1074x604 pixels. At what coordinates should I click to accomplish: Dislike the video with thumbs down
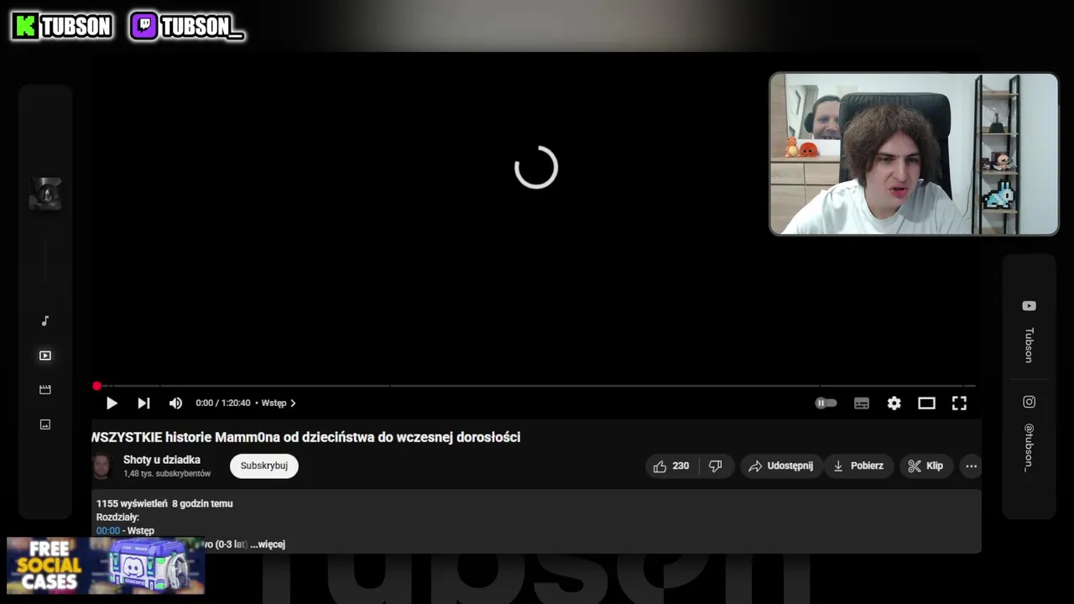click(716, 466)
